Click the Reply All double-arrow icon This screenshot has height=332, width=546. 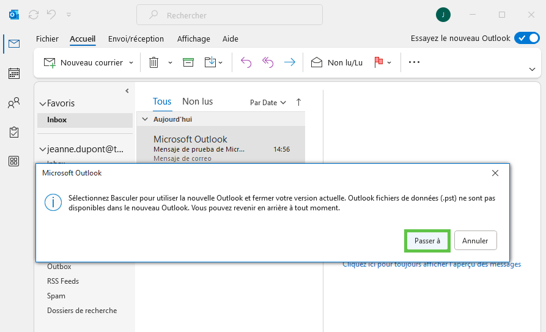tap(267, 62)
